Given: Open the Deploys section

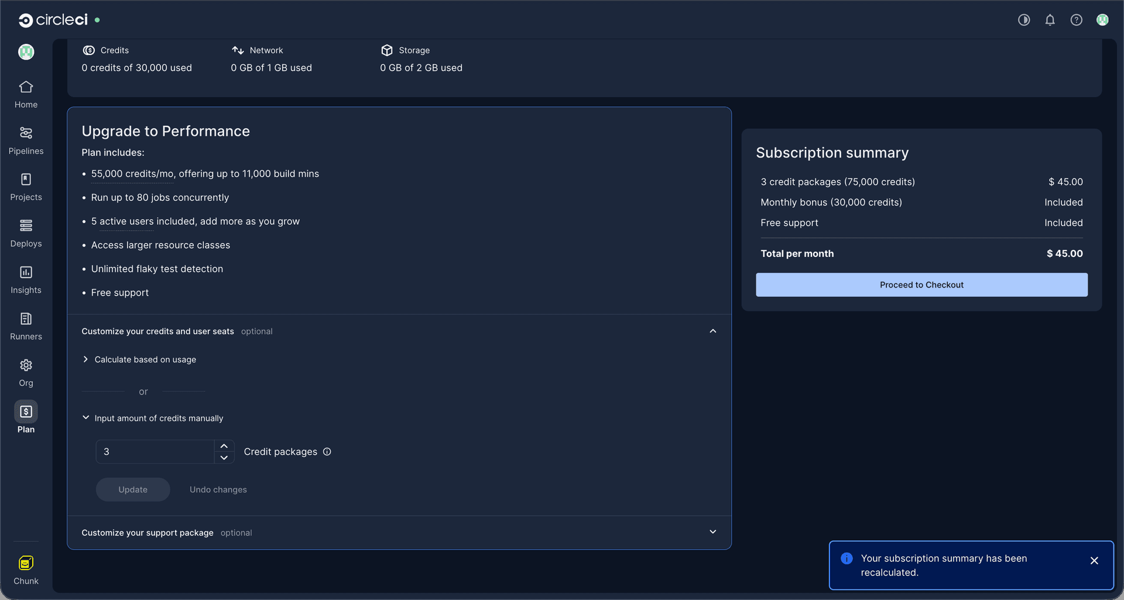Looking at the screenshot, I should 26,226.
